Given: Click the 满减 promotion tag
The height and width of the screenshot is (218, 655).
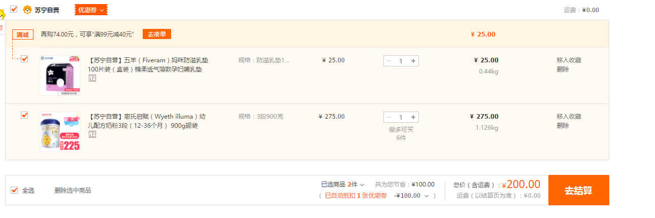Looking at the screenshot, I should (x=23, y=34).
